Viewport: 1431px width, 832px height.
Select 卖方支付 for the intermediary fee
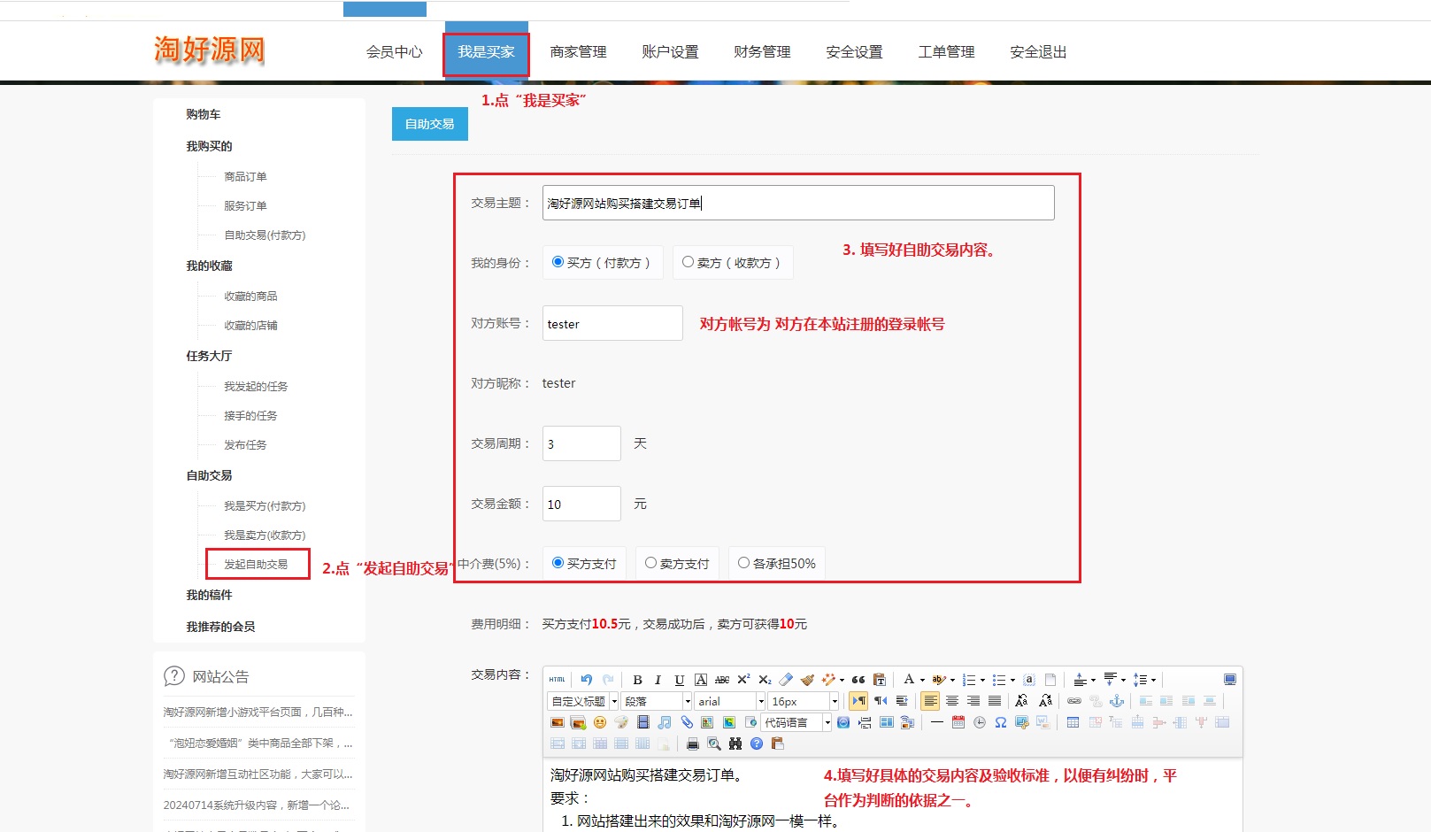click(x=650, y=563)
